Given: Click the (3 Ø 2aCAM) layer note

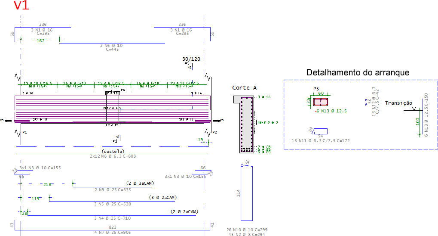Looking at the screenshot, I should [x=163, y=197].
